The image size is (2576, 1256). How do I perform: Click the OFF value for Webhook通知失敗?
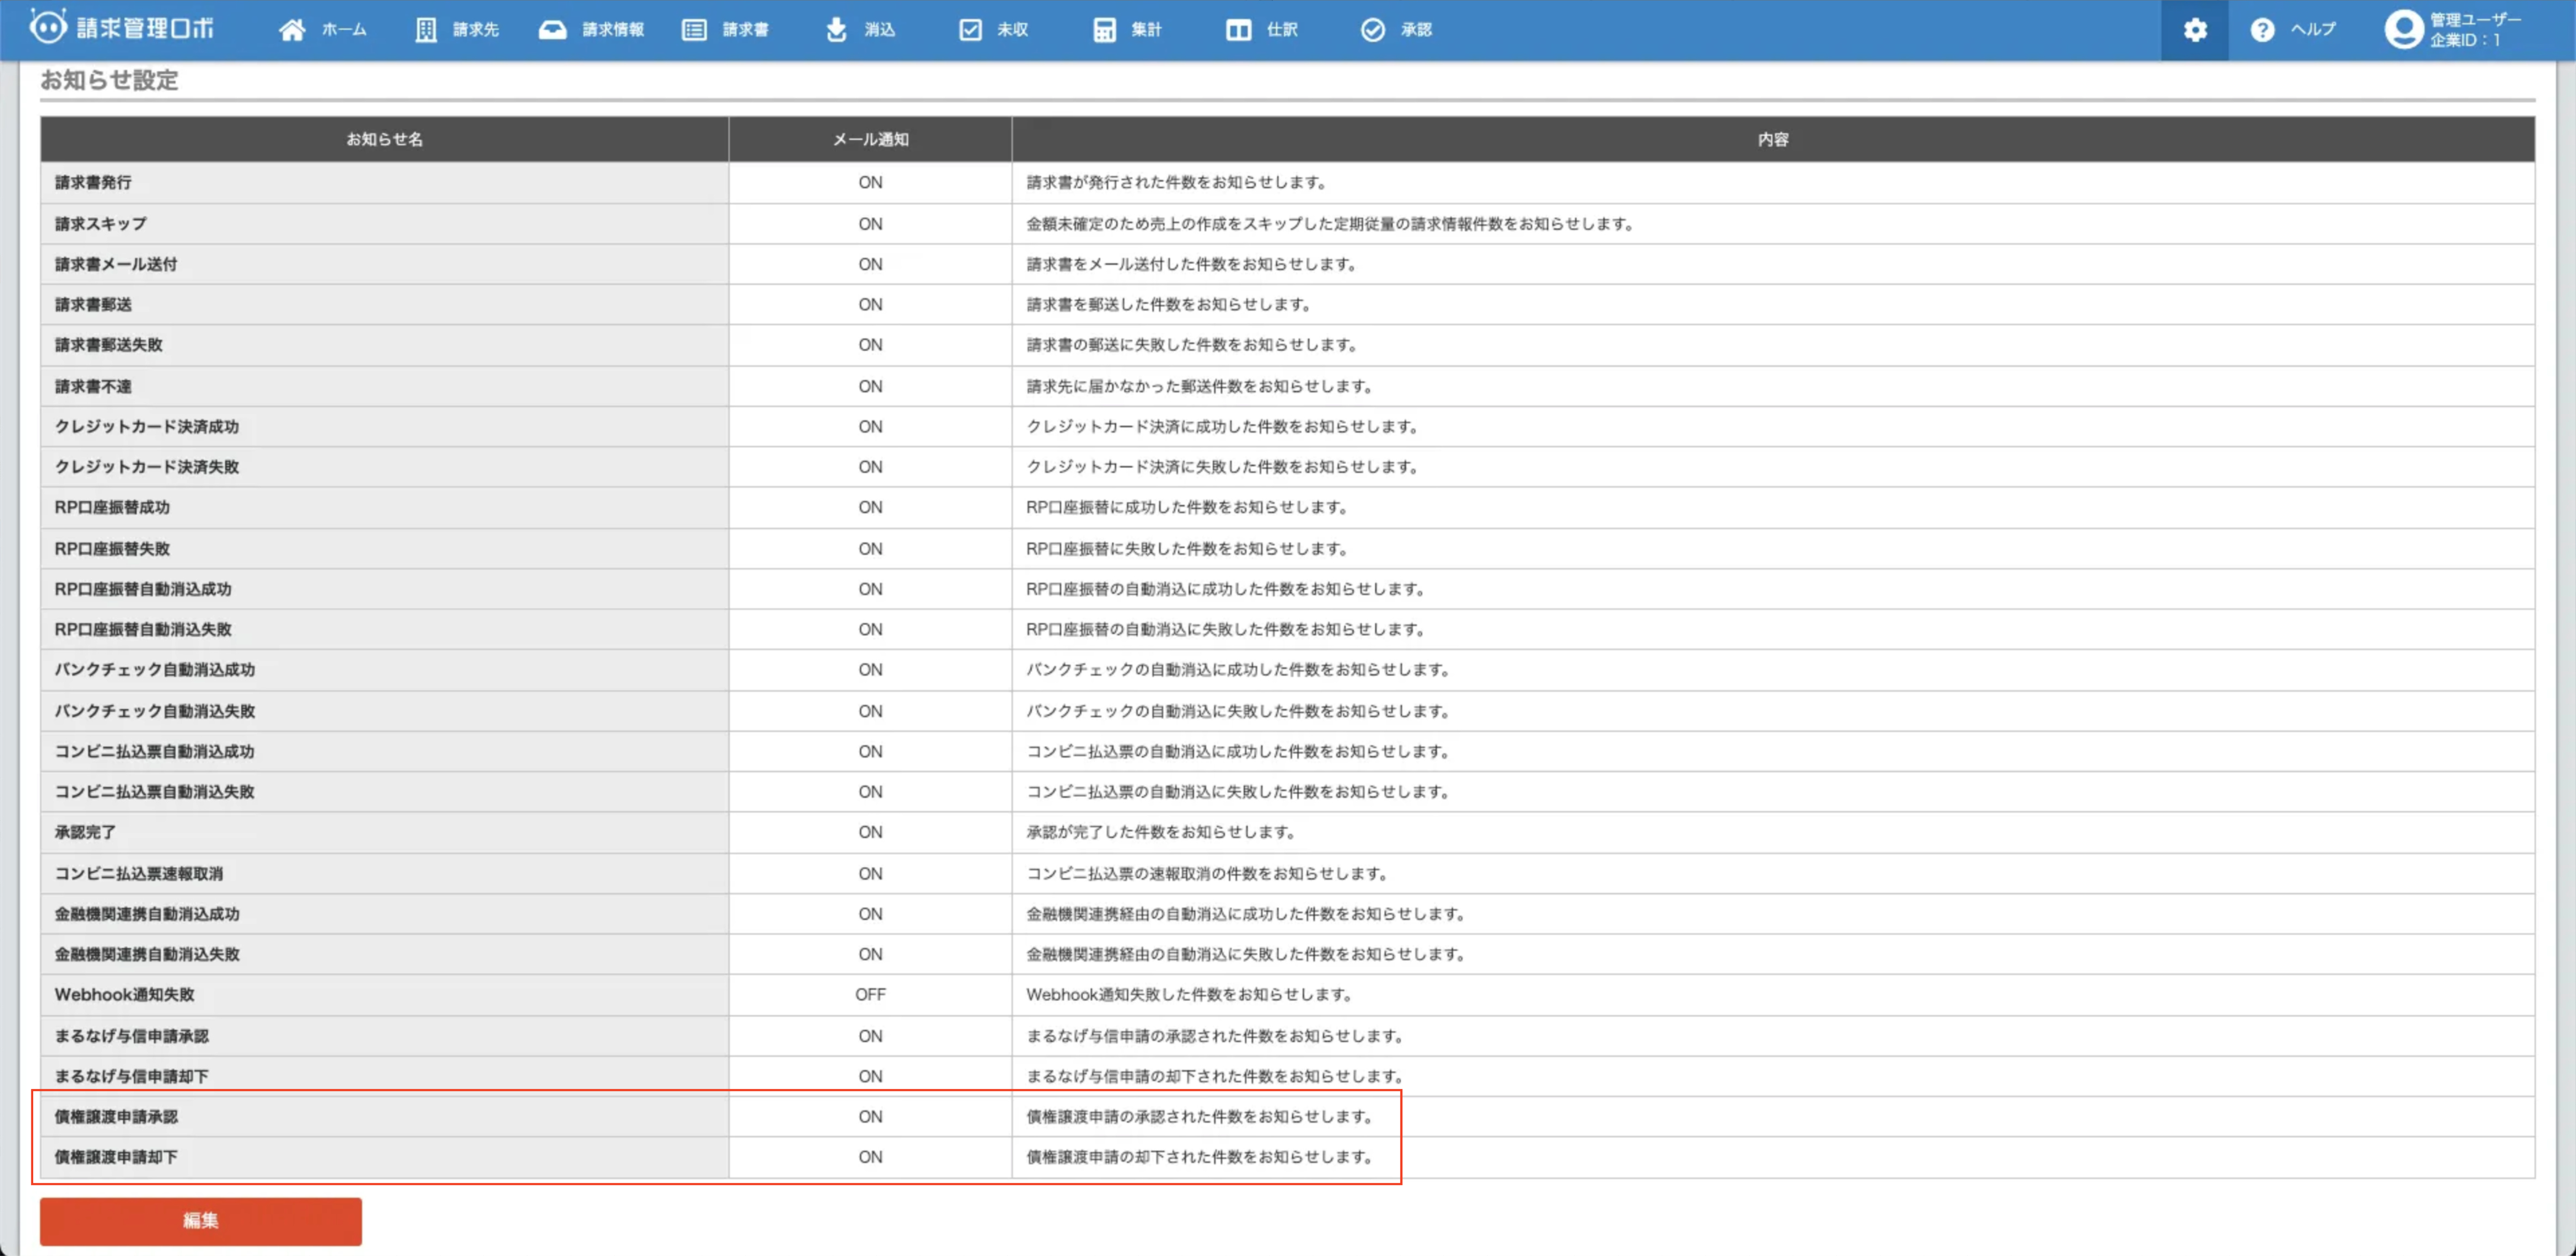870,995
